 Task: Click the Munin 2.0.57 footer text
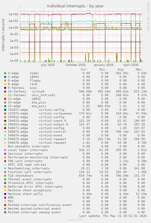click(75, 220)
